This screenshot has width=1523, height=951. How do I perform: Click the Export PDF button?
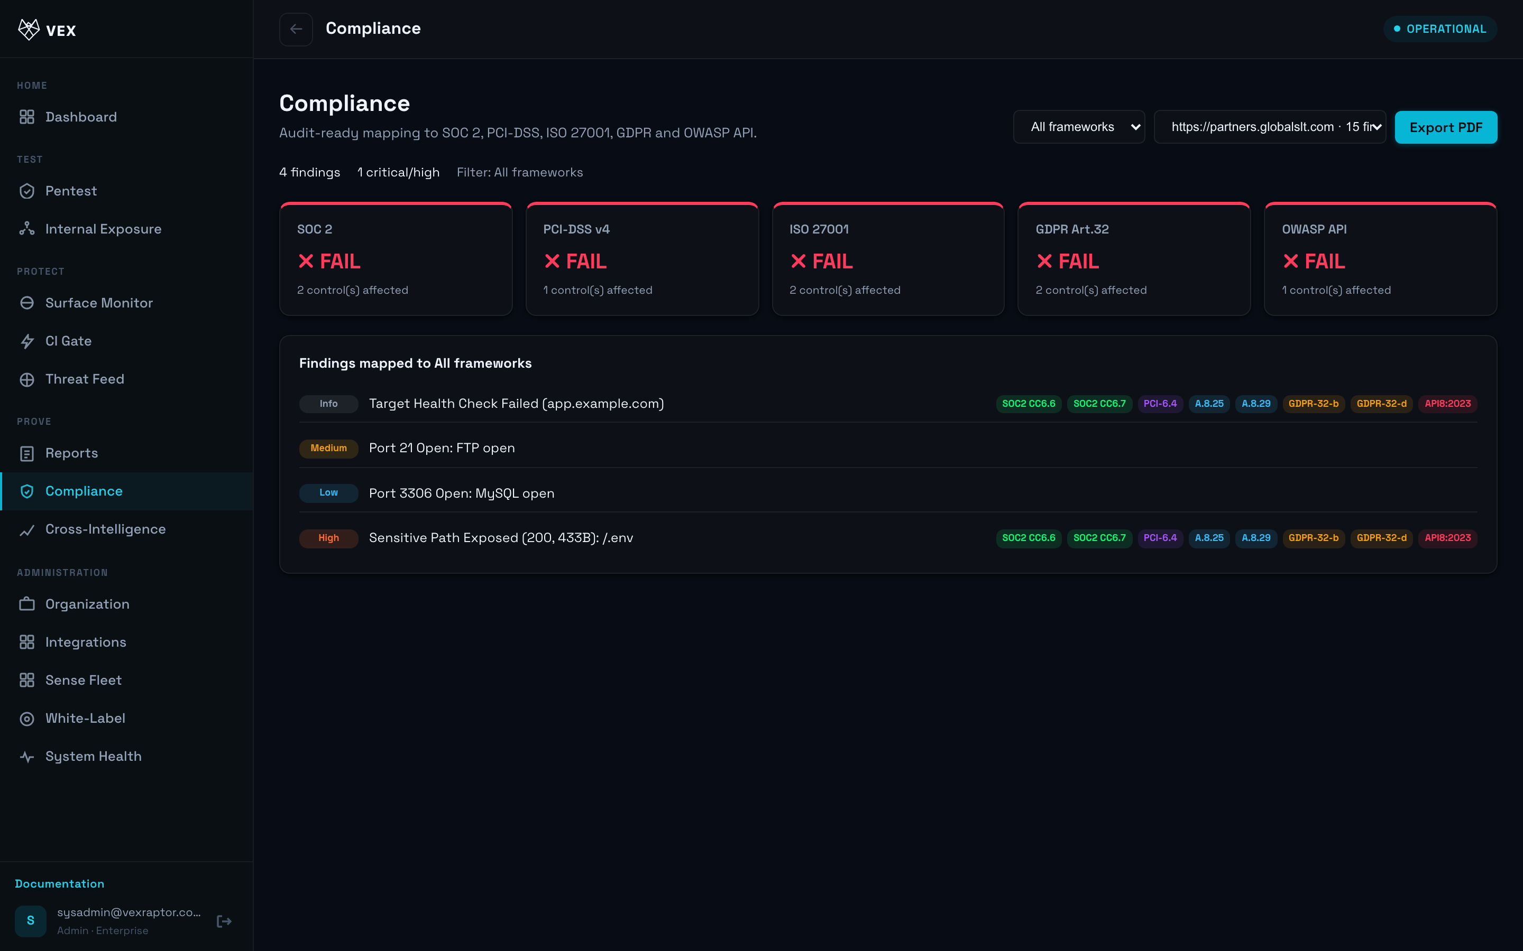tap(1446, 127)
